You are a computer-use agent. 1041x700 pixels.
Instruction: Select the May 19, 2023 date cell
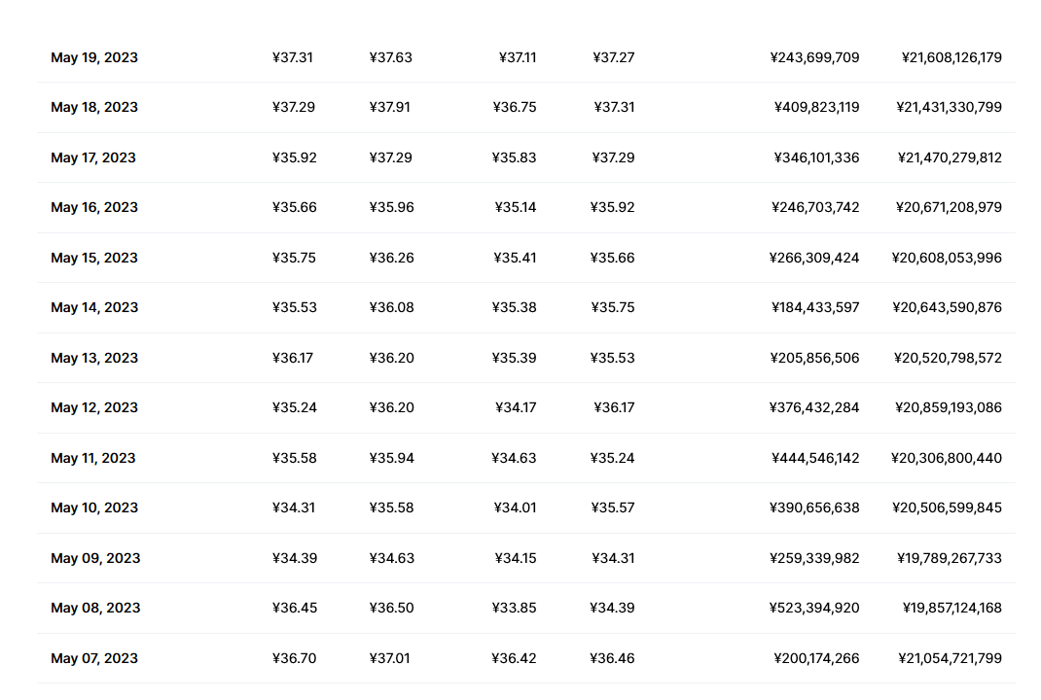[x=94, y=57]
